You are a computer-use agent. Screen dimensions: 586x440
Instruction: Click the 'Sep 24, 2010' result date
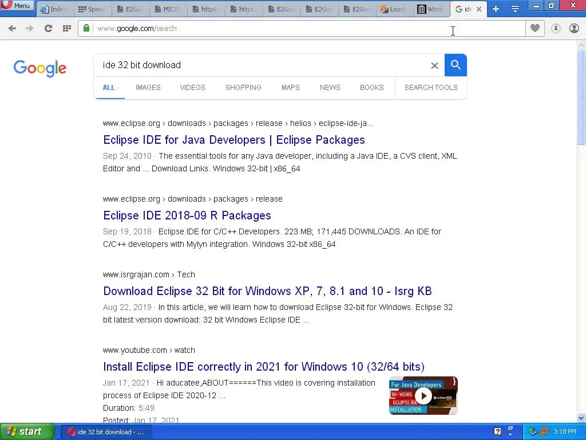pos(127,156)
